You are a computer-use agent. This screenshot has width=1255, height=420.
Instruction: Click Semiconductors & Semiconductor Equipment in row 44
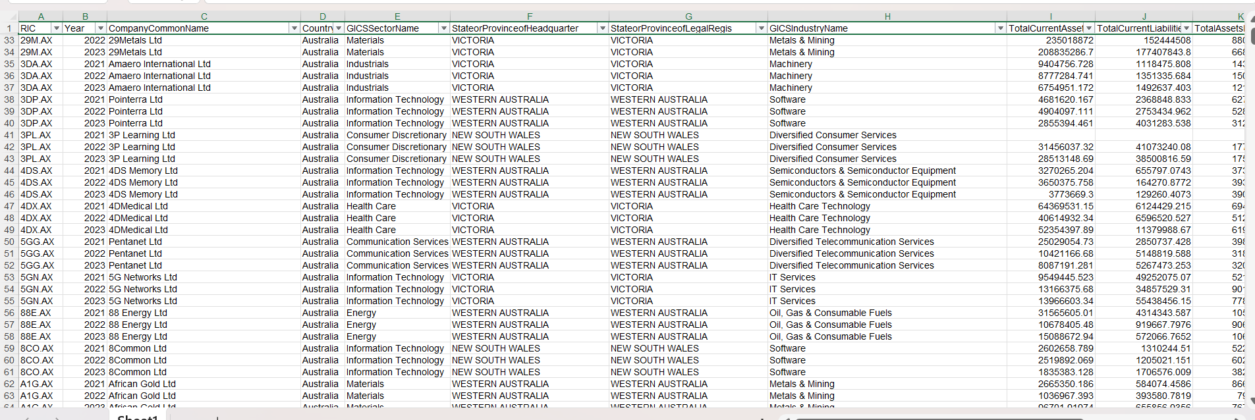pyautogui.click(x=862, y=171)
